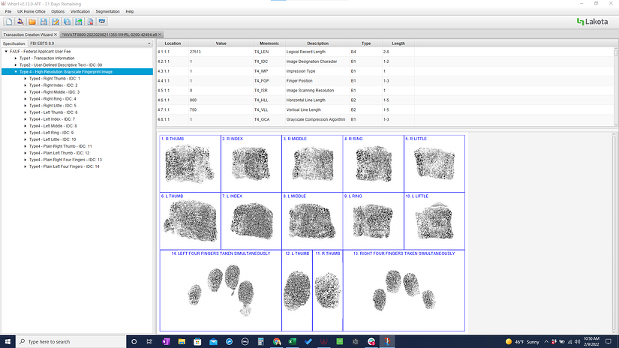The image size is (619, 348).
Task: Click the Mnemonic column header
Action: tap(269, 43)
